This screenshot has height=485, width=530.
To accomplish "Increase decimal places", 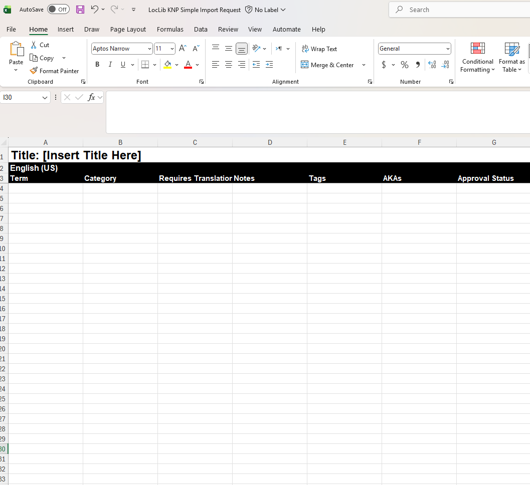I will pyautogui.click(x=432, y=65).
